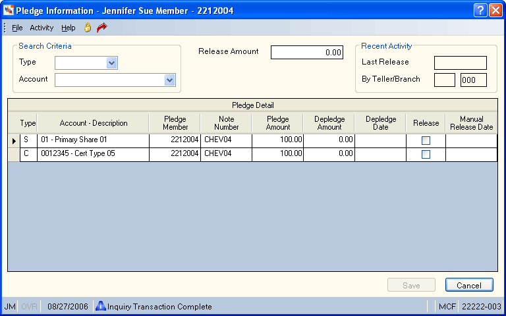Click the toolbar grip handle beside File
The width and height of the screenshot is (506, 316).
pos(5,28)
